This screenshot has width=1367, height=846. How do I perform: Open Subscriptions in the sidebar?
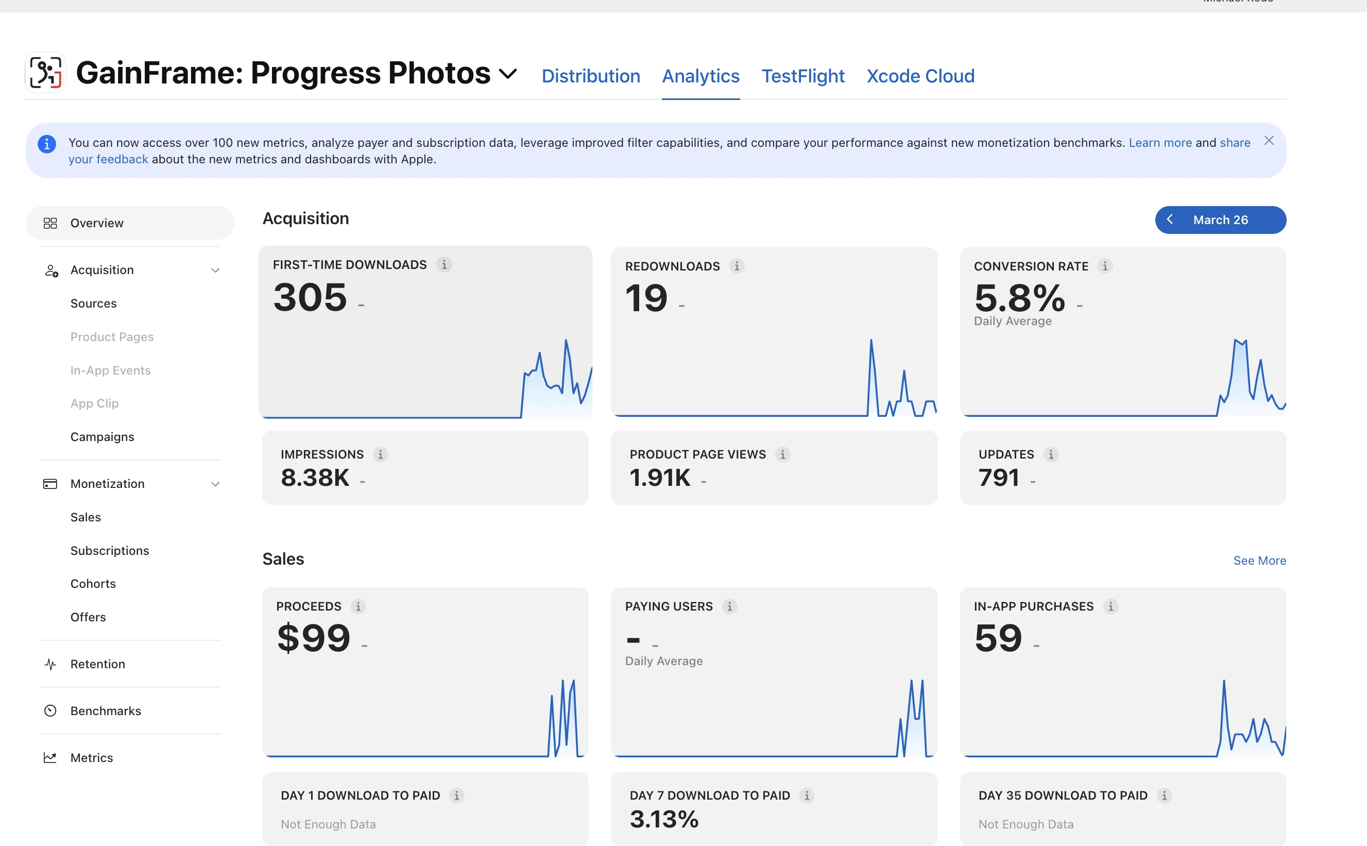click(110, 551)
